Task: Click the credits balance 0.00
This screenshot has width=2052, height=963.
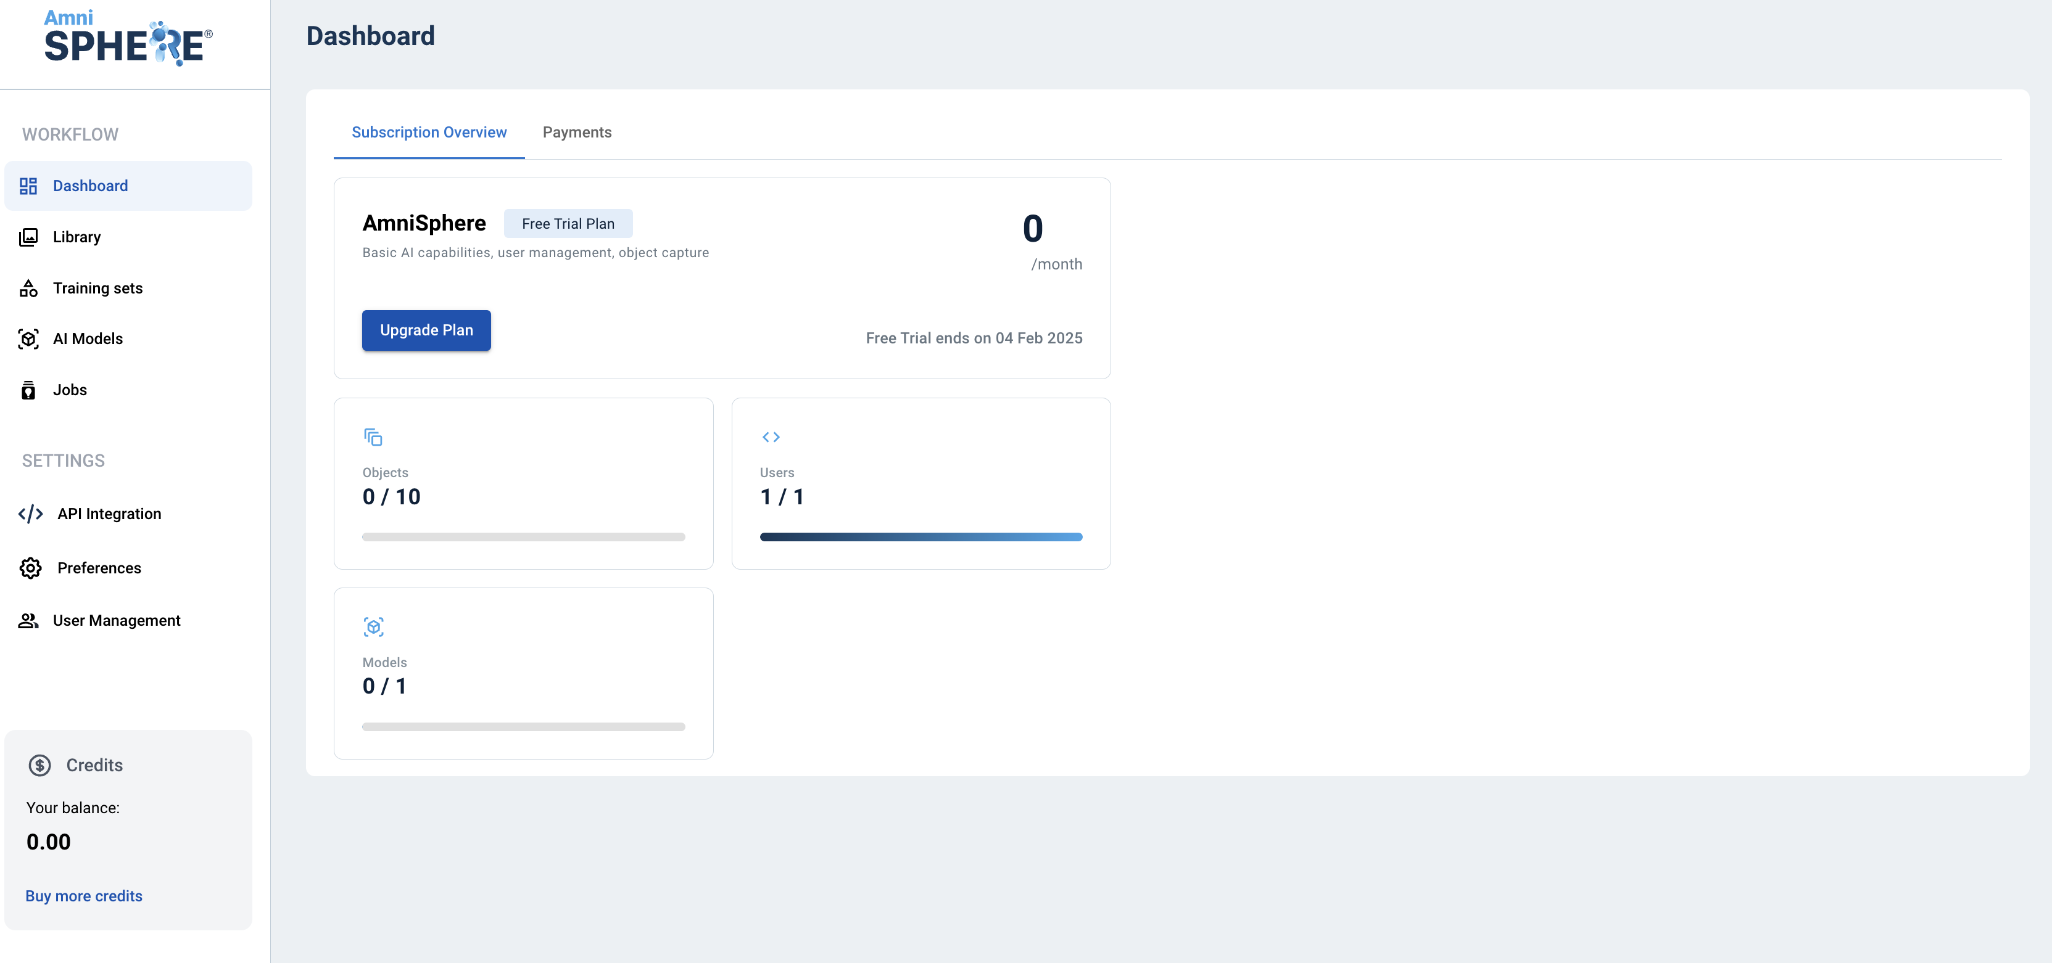Action: pos(49,842)
